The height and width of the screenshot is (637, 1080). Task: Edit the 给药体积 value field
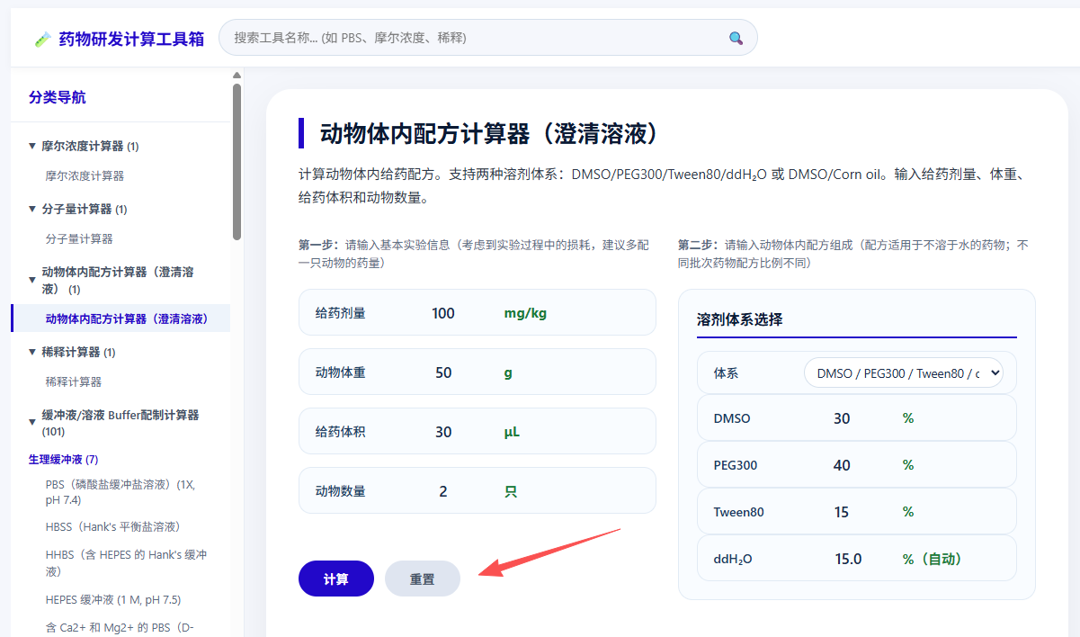(x=443, y=432)
